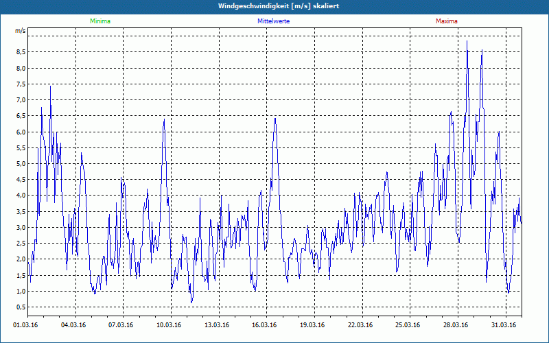The height and width of the screenshot is (343, 549).
Task: Click the 31.03.16 date label
Action: [504, 325]
